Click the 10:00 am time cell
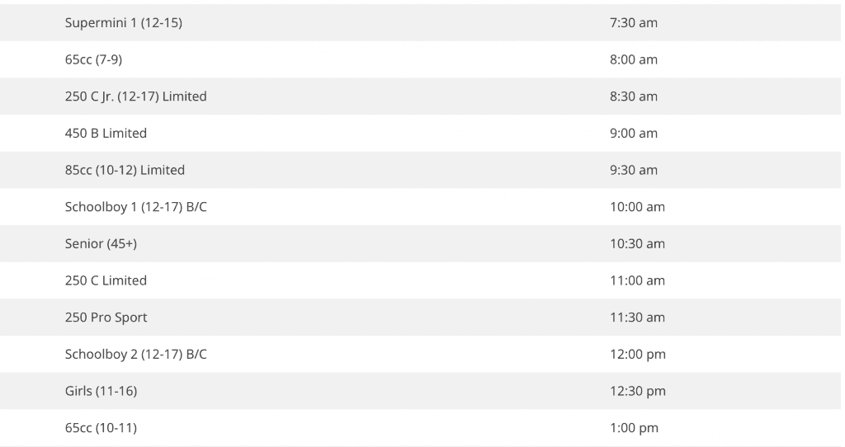This screenshot has height=447, width=845. [637, 207]
